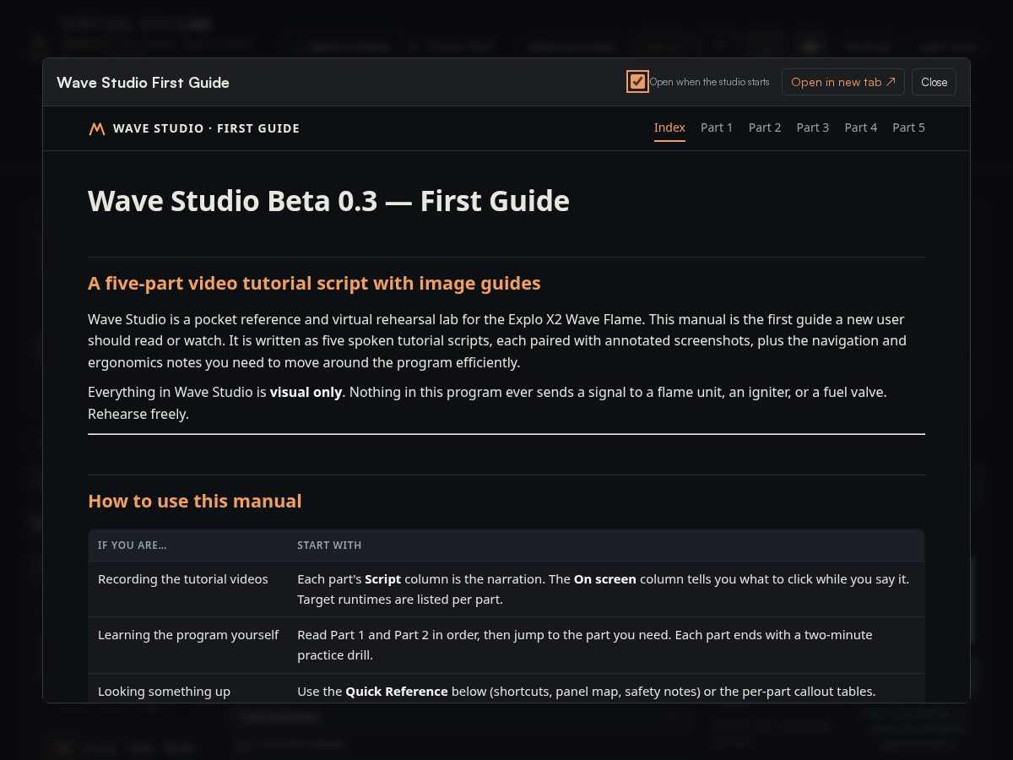Open the guide in a new tab

point(843,82)
